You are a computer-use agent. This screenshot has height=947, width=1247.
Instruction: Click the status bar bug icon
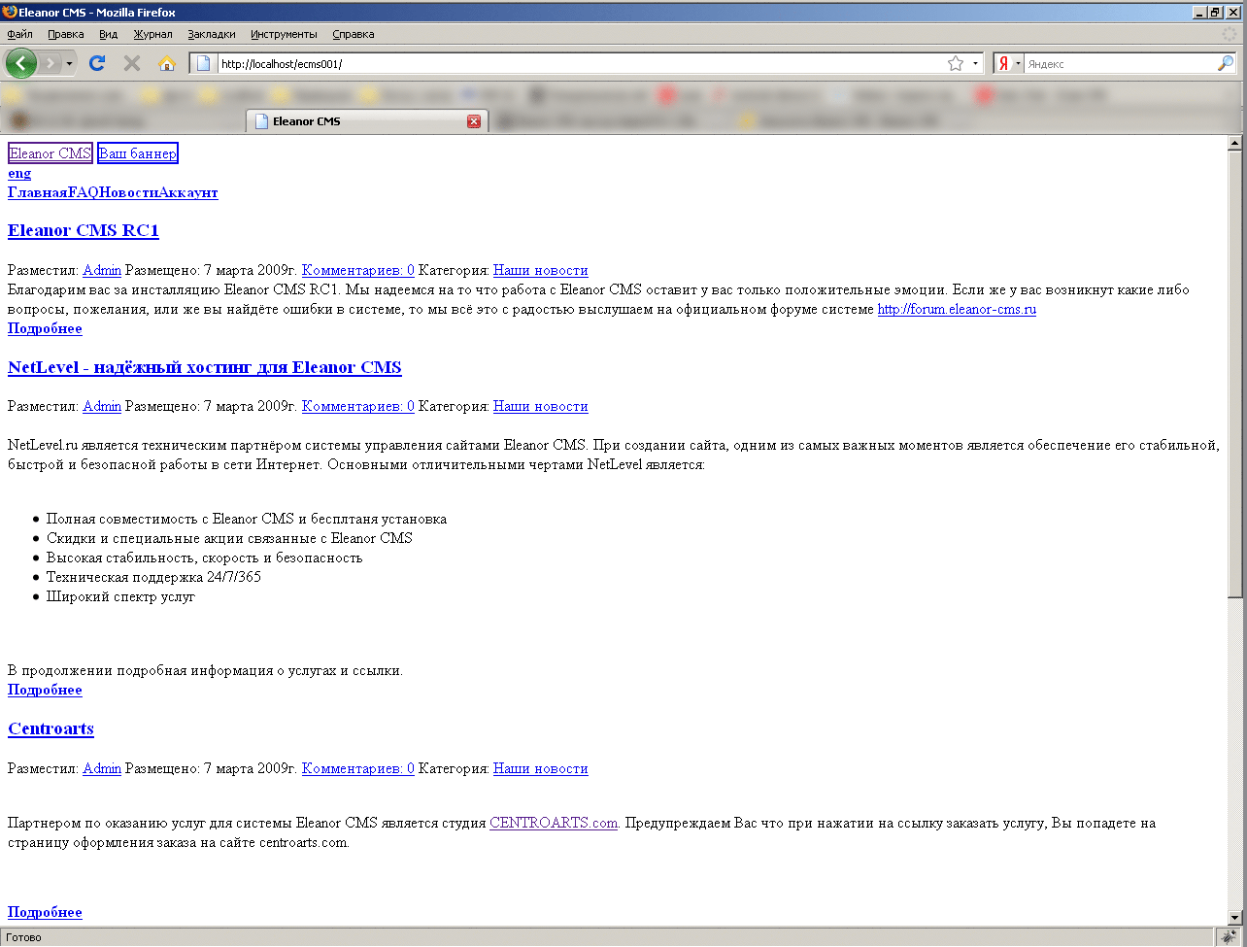1228,937
